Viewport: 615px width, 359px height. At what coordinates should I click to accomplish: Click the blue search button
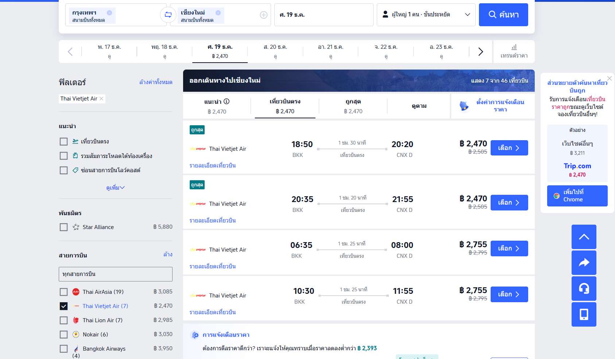click(503, 15)
